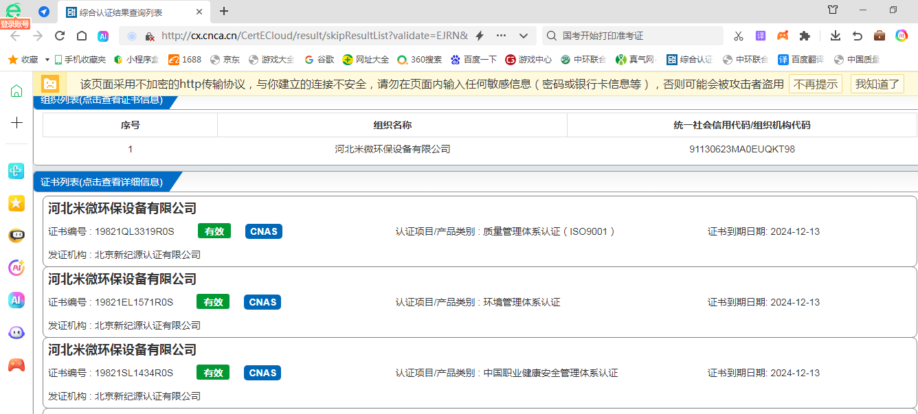Open the browser skin shirt icon
Viewport: 918px width, 414px height.
(x=833, y=10)
